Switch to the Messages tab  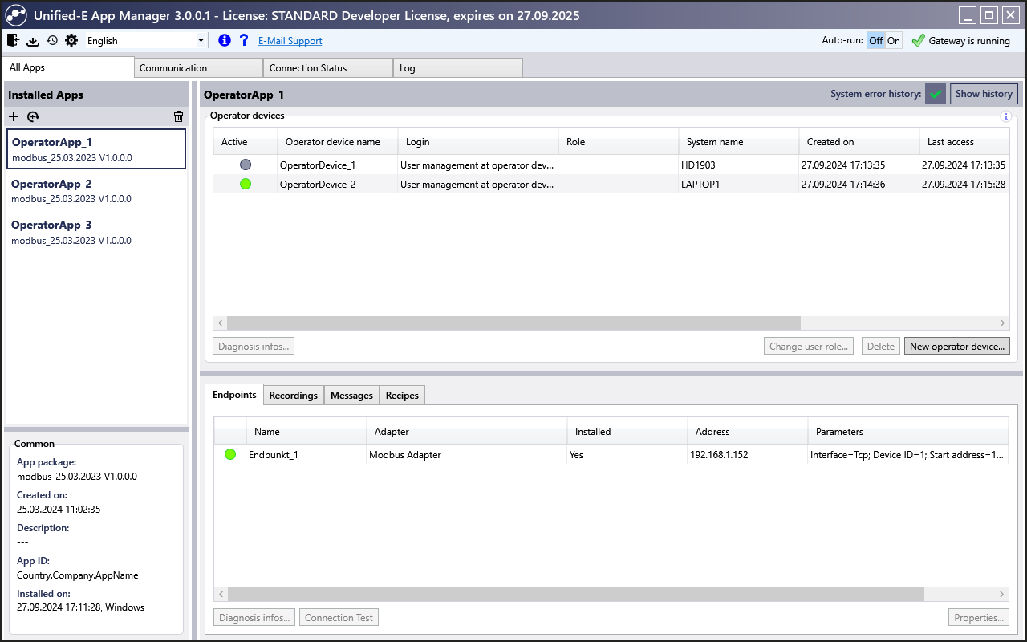coord(351,396)
